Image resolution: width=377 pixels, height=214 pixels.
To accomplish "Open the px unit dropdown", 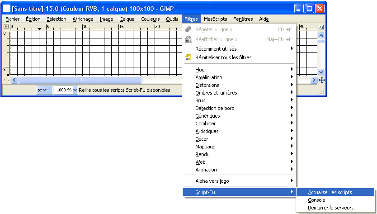I will [44, 90].
